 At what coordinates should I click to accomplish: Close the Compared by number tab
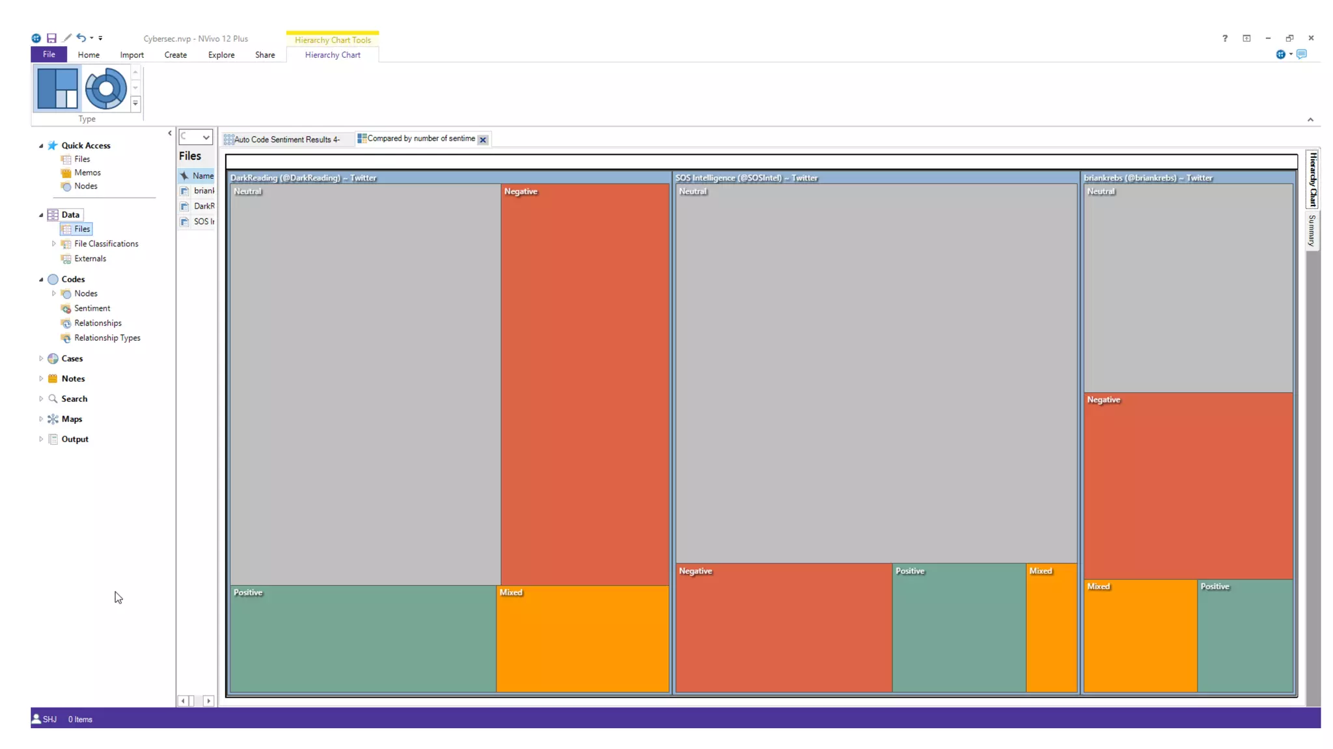click(482, 139)
